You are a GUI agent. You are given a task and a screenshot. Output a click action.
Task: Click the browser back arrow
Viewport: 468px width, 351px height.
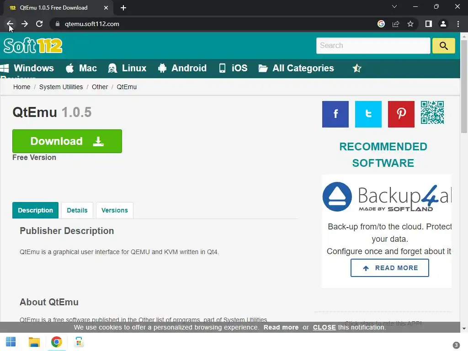point(10,24)
